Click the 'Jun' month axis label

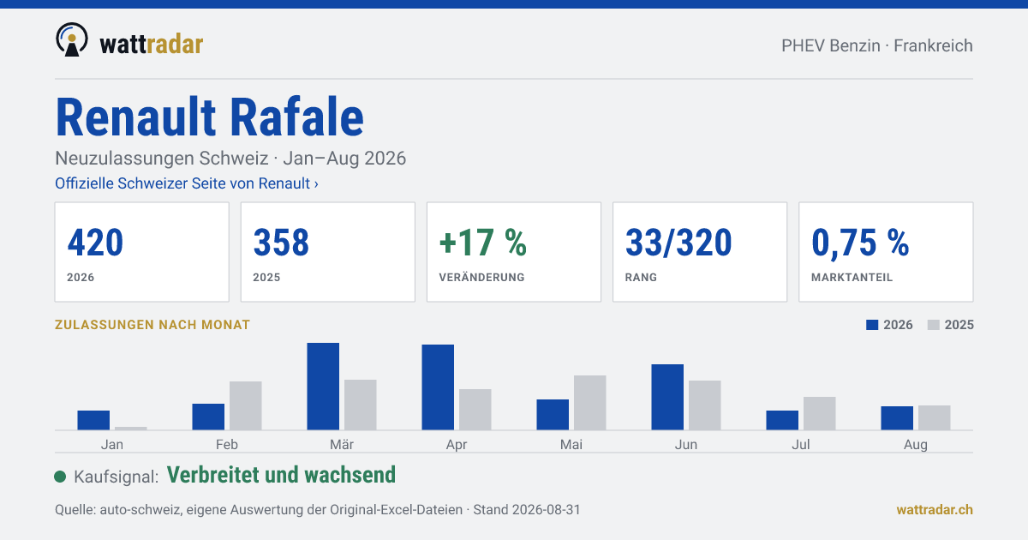(x=686, y=445)
